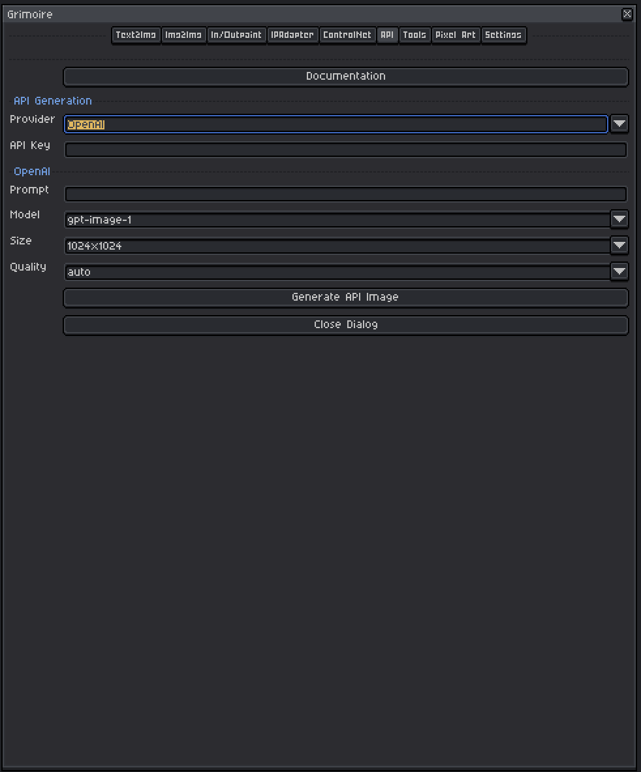Viewport: 641px width, 772px height.
Task: Open the IPAdapter tab
Action: 292,35
